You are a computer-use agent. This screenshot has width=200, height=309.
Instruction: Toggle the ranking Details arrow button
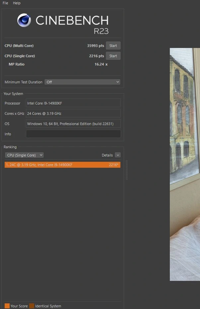(117, 155)
